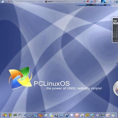Click the pale sphere icon in the dock
118x118 pixels.
coord(72,115)
